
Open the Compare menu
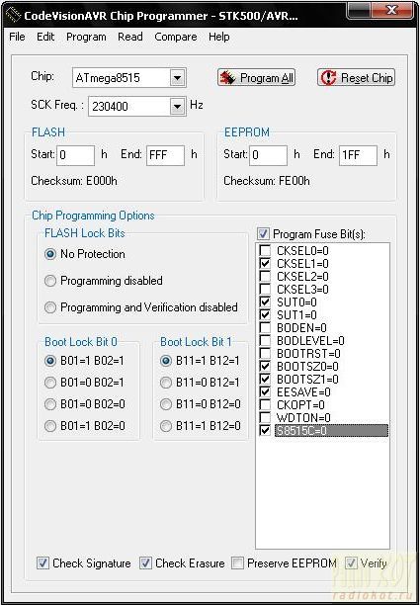176,37
